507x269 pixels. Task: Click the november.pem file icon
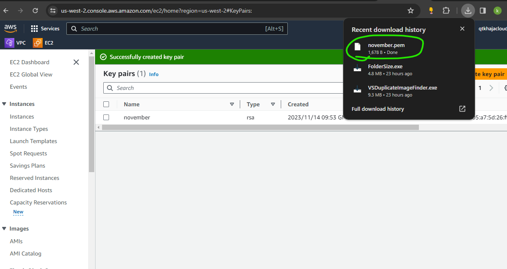pos(357,47)
